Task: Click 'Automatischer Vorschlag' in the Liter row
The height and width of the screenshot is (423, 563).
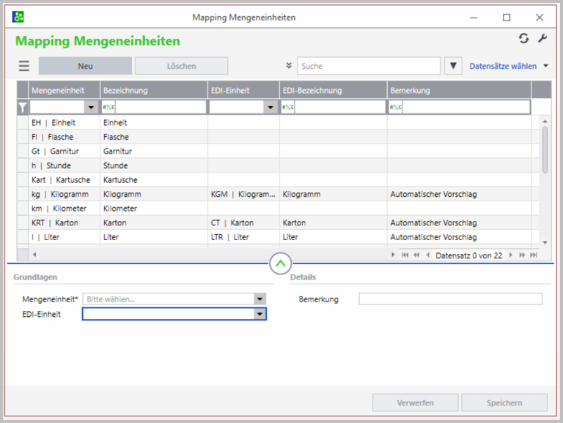Action: point(433,237)
